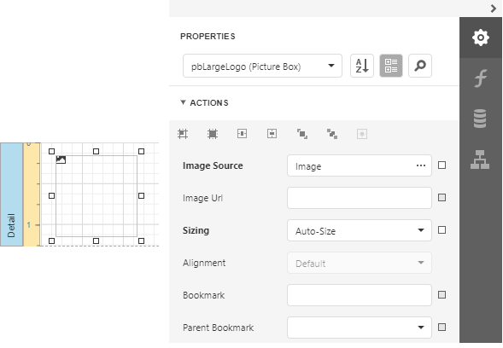Open the properties search magnifier

point(420,66)
